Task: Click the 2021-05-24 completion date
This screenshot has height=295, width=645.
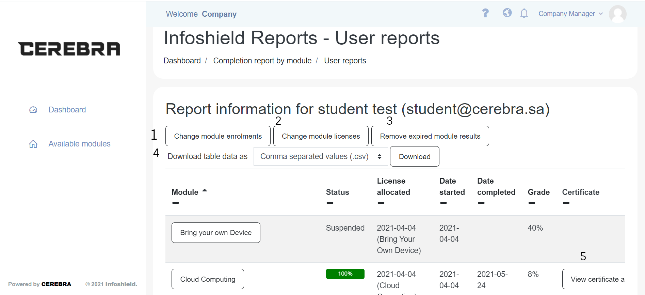Action: [492, 280]
